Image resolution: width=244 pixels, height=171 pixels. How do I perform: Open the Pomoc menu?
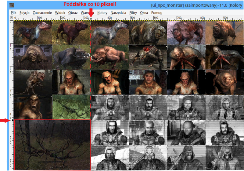(x=156, y=13)
